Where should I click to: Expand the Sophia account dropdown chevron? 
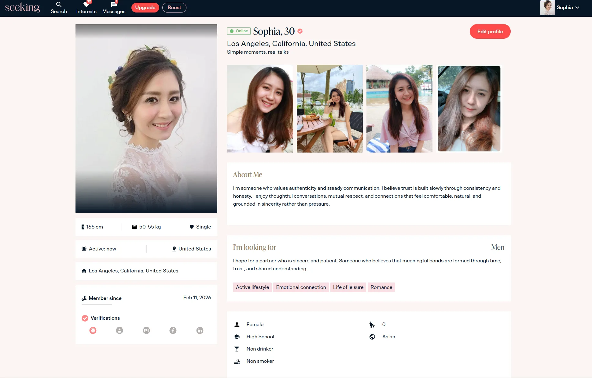pyautogui.click(x=577, y=8)
